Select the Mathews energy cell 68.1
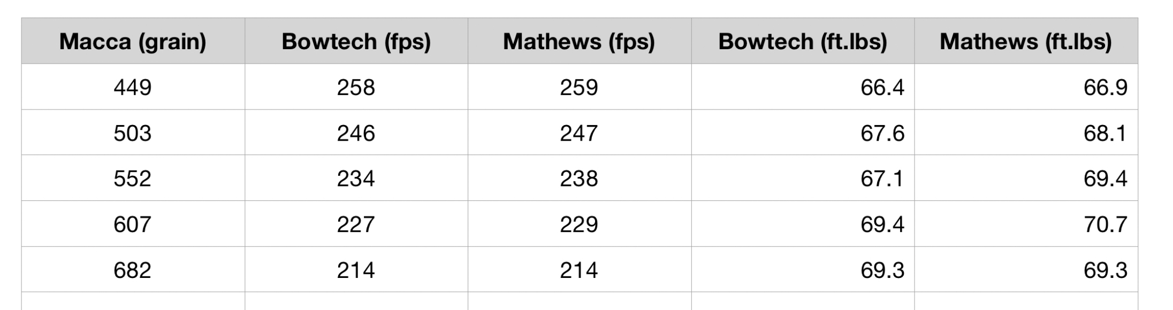This screenshot has width=1173, height=310. pyautogui.click(x=1026, y=133)
